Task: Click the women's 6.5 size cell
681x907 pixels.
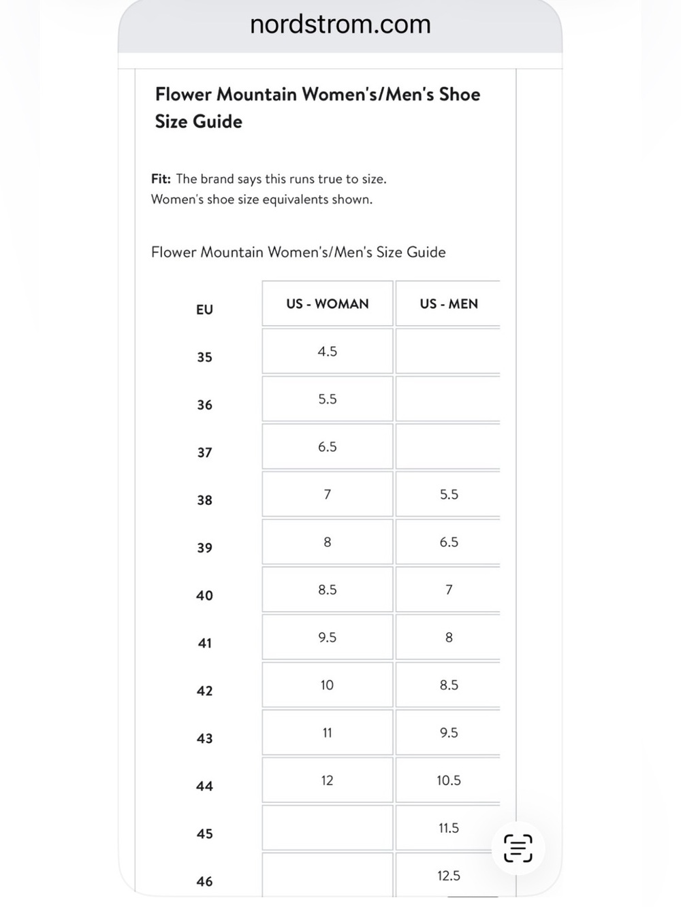Action: pyautogui.click(x=328, y=446)
